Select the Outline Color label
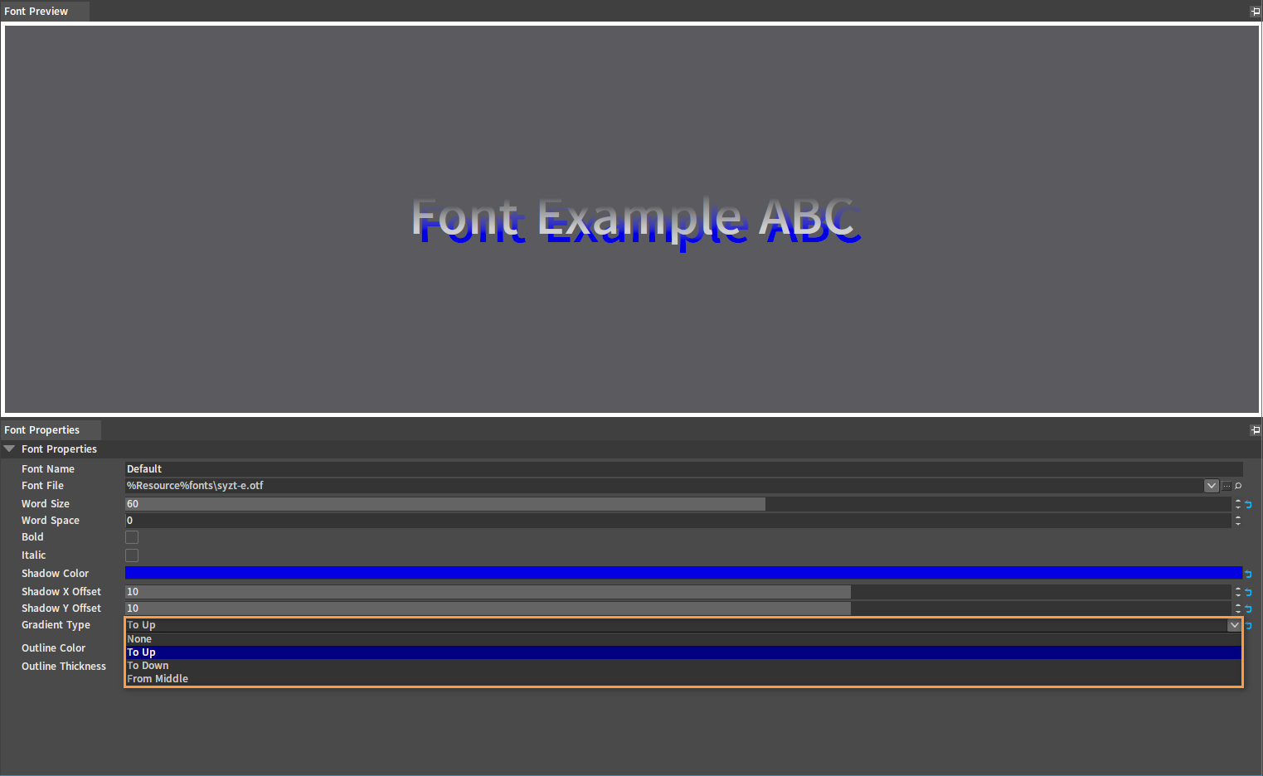Image resolution: width=1263 pixels, height=776 pixels. point(53,648)
